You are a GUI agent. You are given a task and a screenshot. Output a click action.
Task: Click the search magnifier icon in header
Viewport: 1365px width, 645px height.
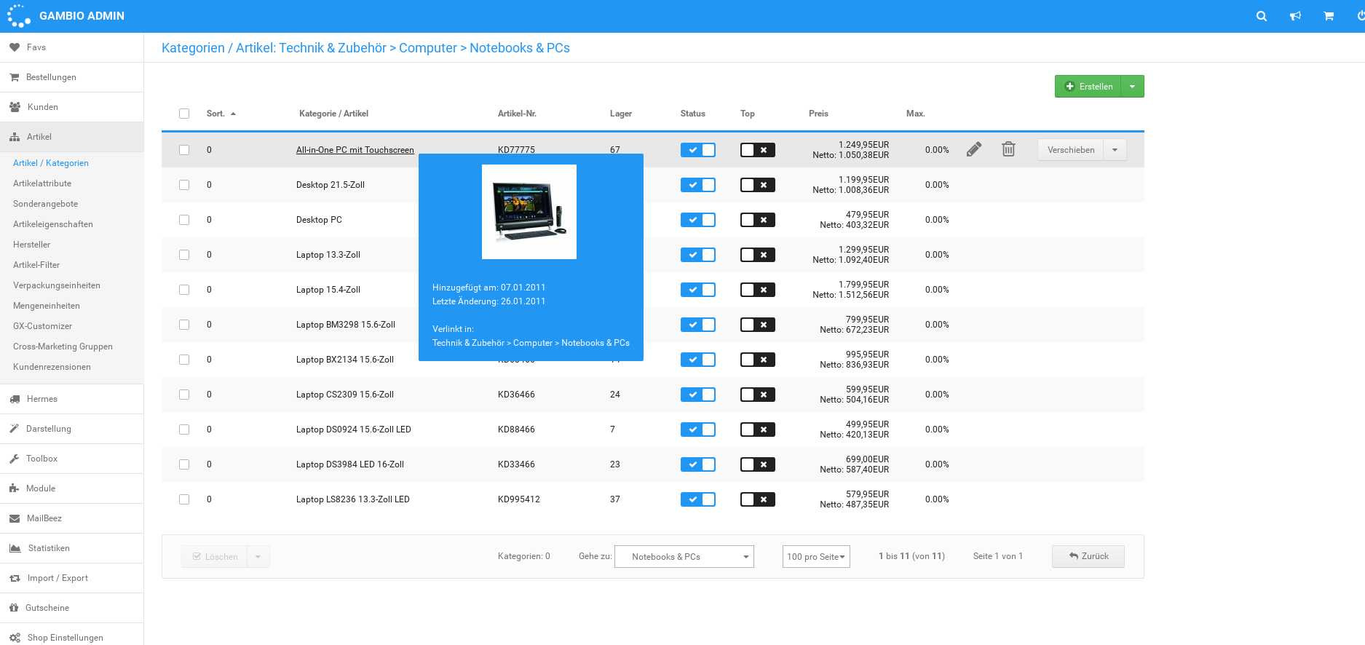coord(1261,16)
